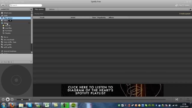The image size is (192, 108).
Task: Open Skype from the taskbar
Action: coord(30,105)
